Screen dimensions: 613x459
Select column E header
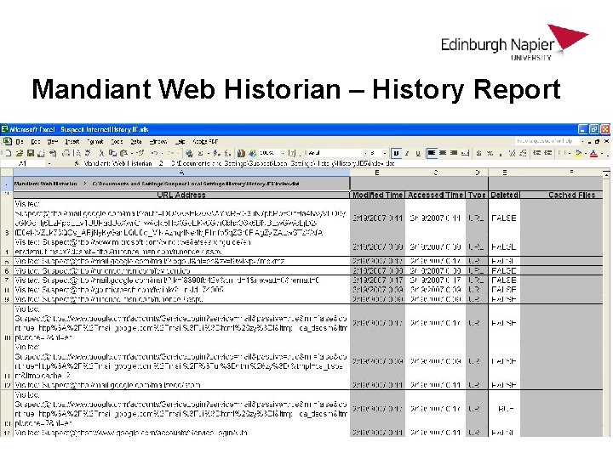pyautogui.click(x=504, y=172)
